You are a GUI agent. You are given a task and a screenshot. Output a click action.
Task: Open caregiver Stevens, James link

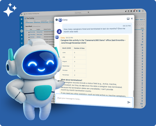pyautogui.click(x=39, y=34)
